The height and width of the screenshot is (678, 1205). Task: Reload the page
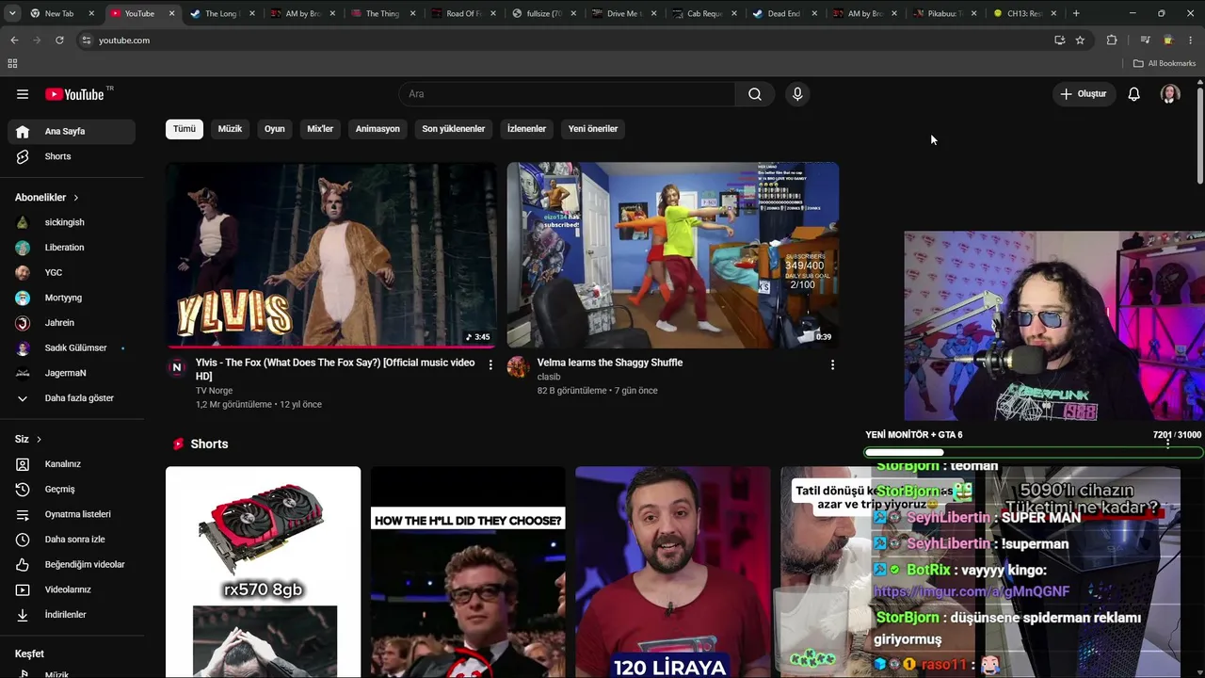point(59,40)
